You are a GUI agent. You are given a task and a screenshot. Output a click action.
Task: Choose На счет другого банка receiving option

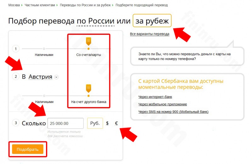pyautogui.click(x=89, y=102)
